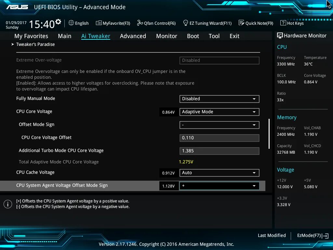Click the 12.000 V reading

tap(285, 187)
